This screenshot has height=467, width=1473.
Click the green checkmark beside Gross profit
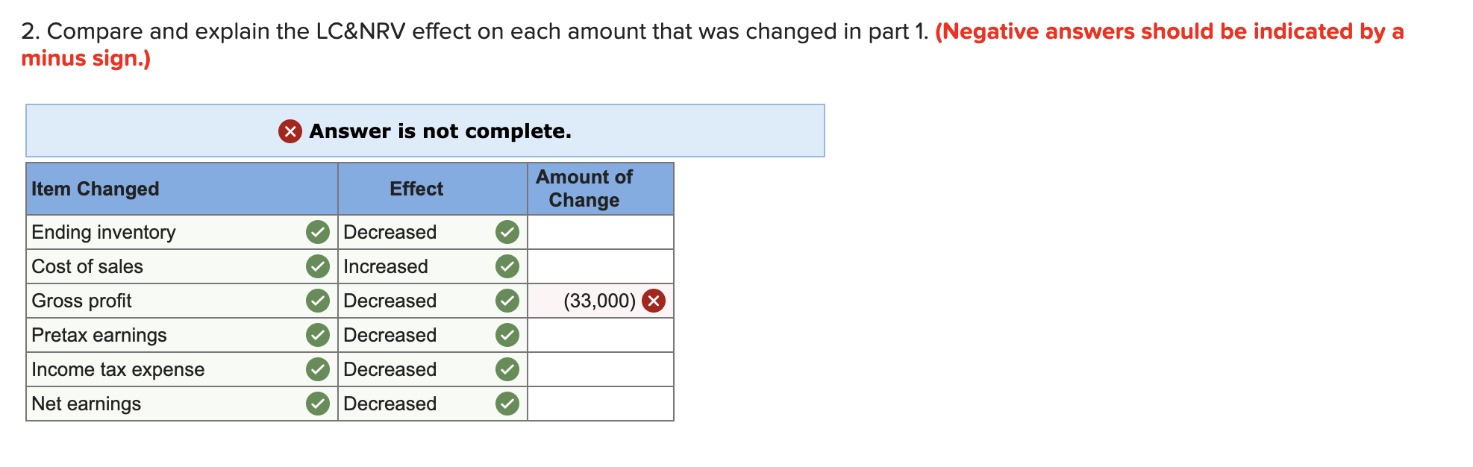(x=319, y=301)
